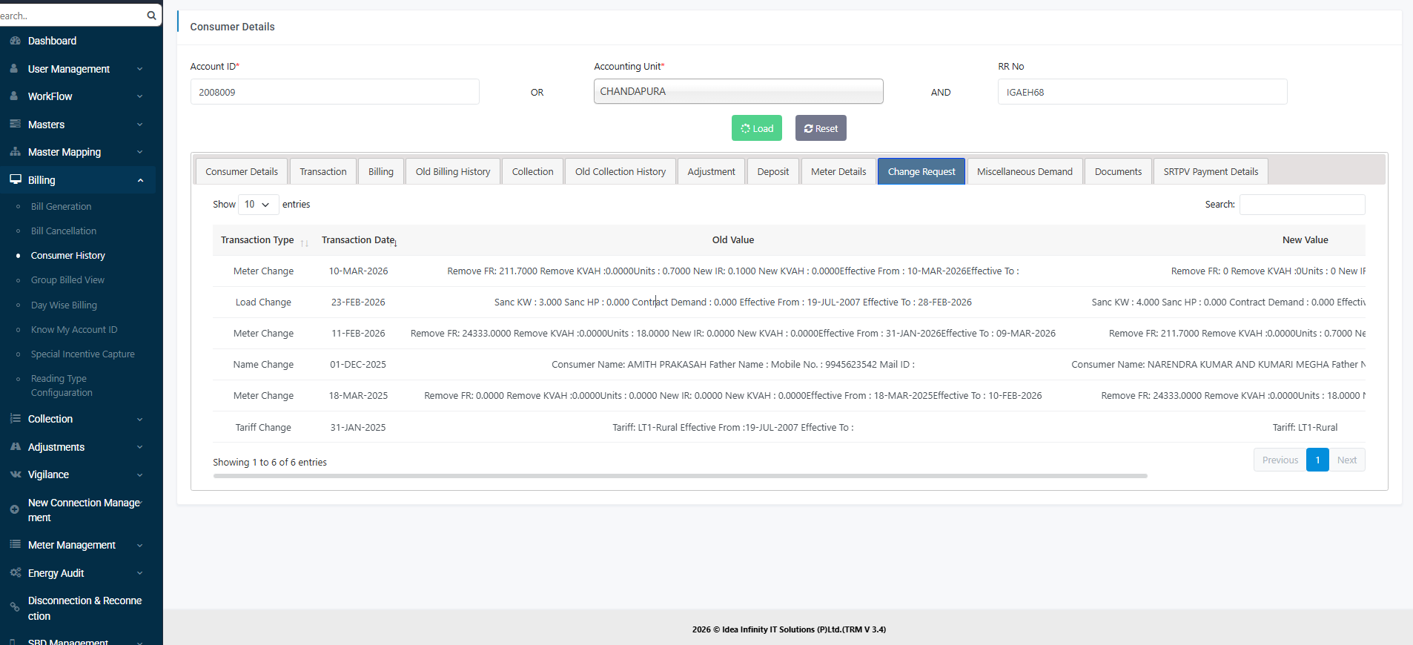
Task: Expand the Adjustments menu chevron
Action: coord(139,447)
